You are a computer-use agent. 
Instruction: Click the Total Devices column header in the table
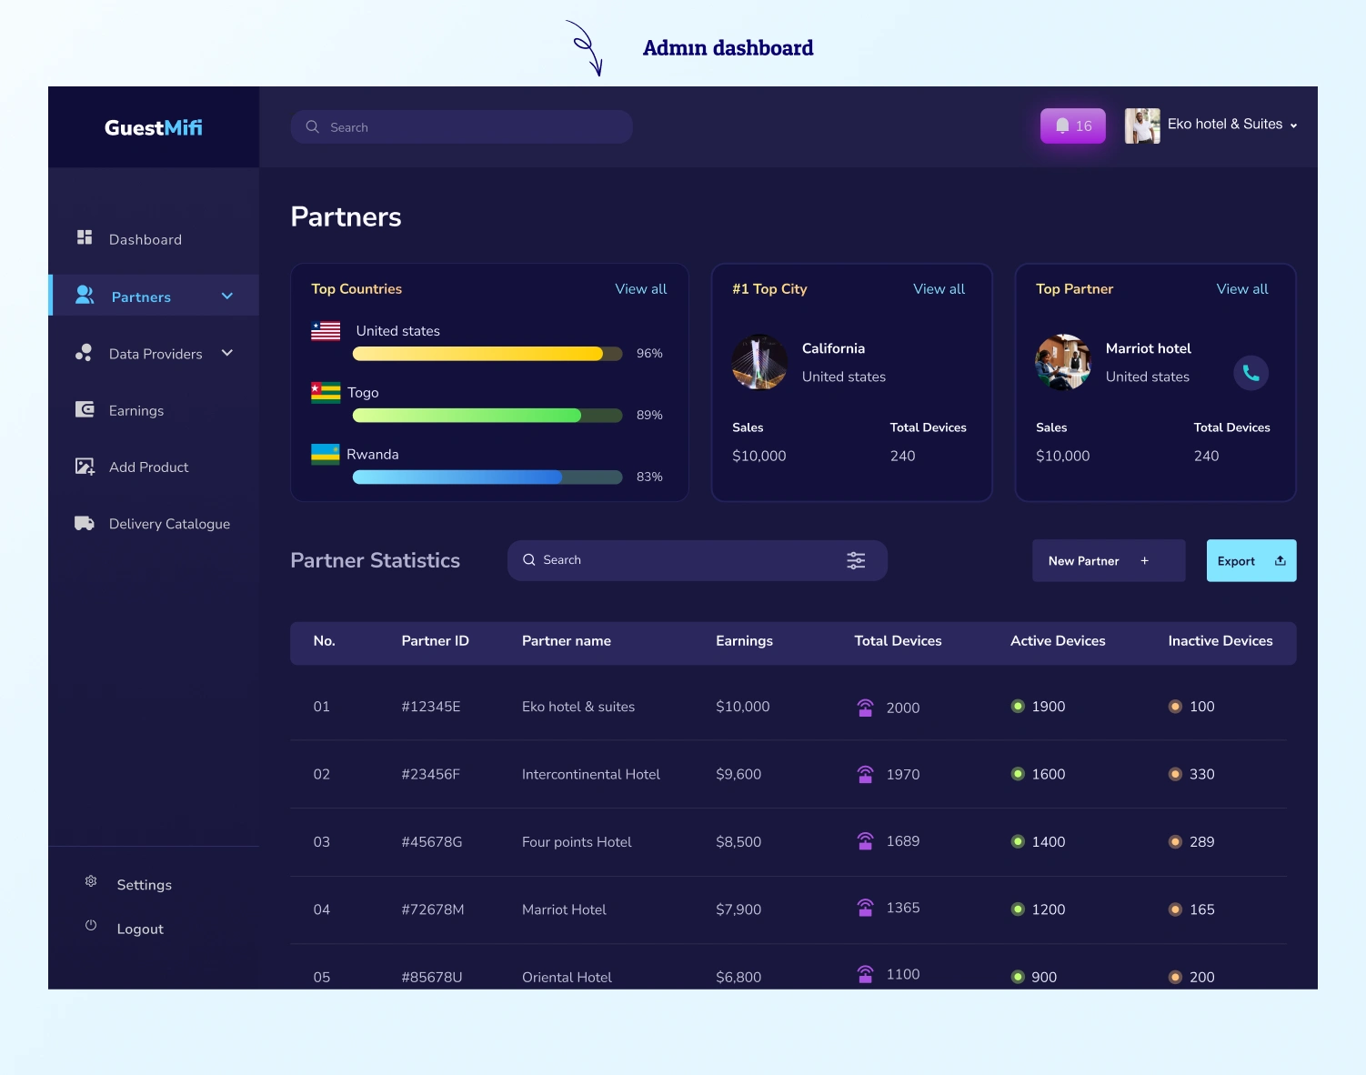(898, 641)
